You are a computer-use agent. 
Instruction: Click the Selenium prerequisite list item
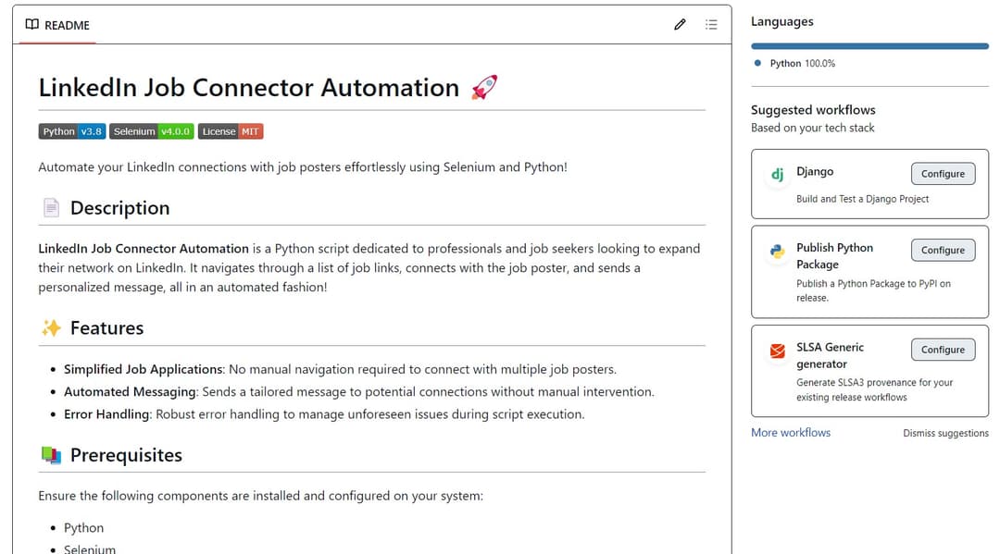(x=90, y=548)
